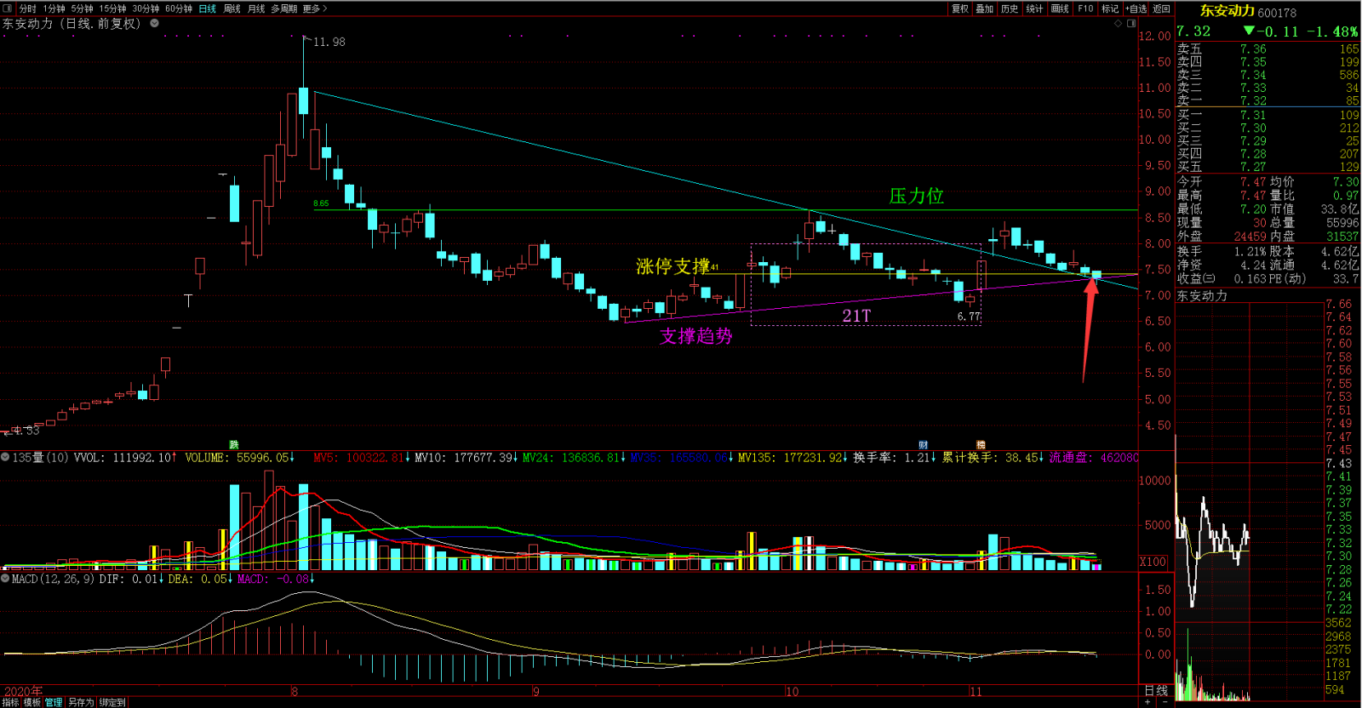Click the X100 volume scale label
Image resolution: width=1362 pixels, height=708 pixels.
tap(1153, 562)
